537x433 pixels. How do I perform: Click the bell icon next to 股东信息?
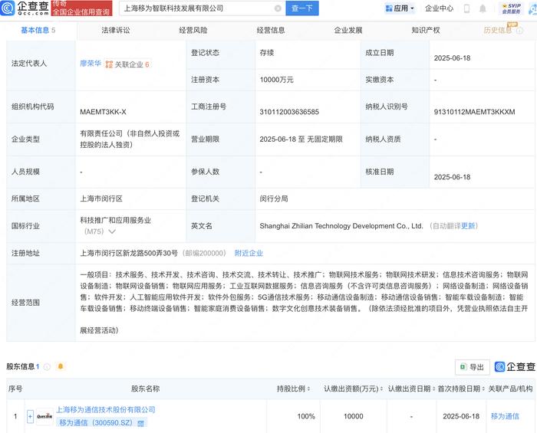(x=61, y=366)
